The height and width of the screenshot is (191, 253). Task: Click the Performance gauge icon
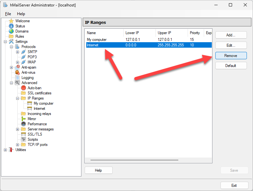point(23,124)
